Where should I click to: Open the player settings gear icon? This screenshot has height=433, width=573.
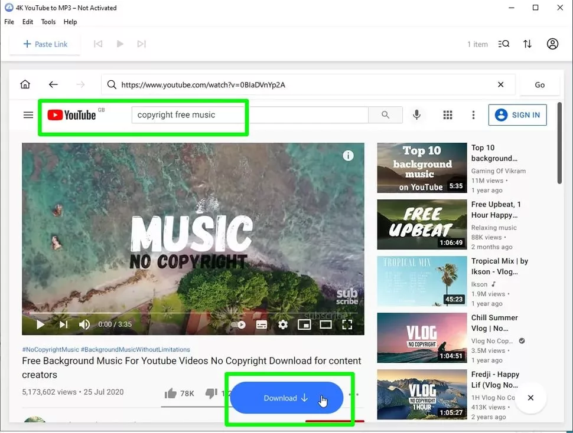pyautogui.click(x=283, y=324)
